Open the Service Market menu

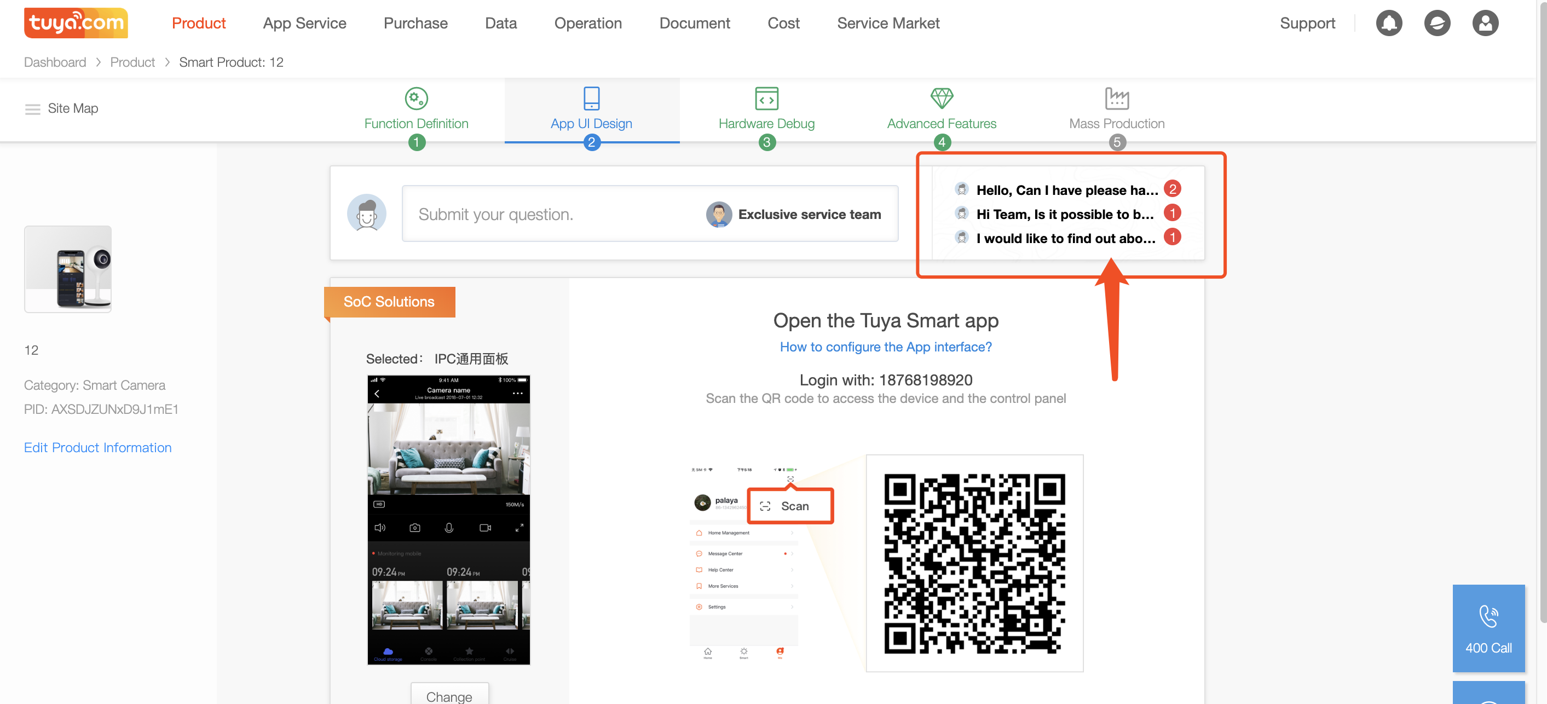(888, 23)
